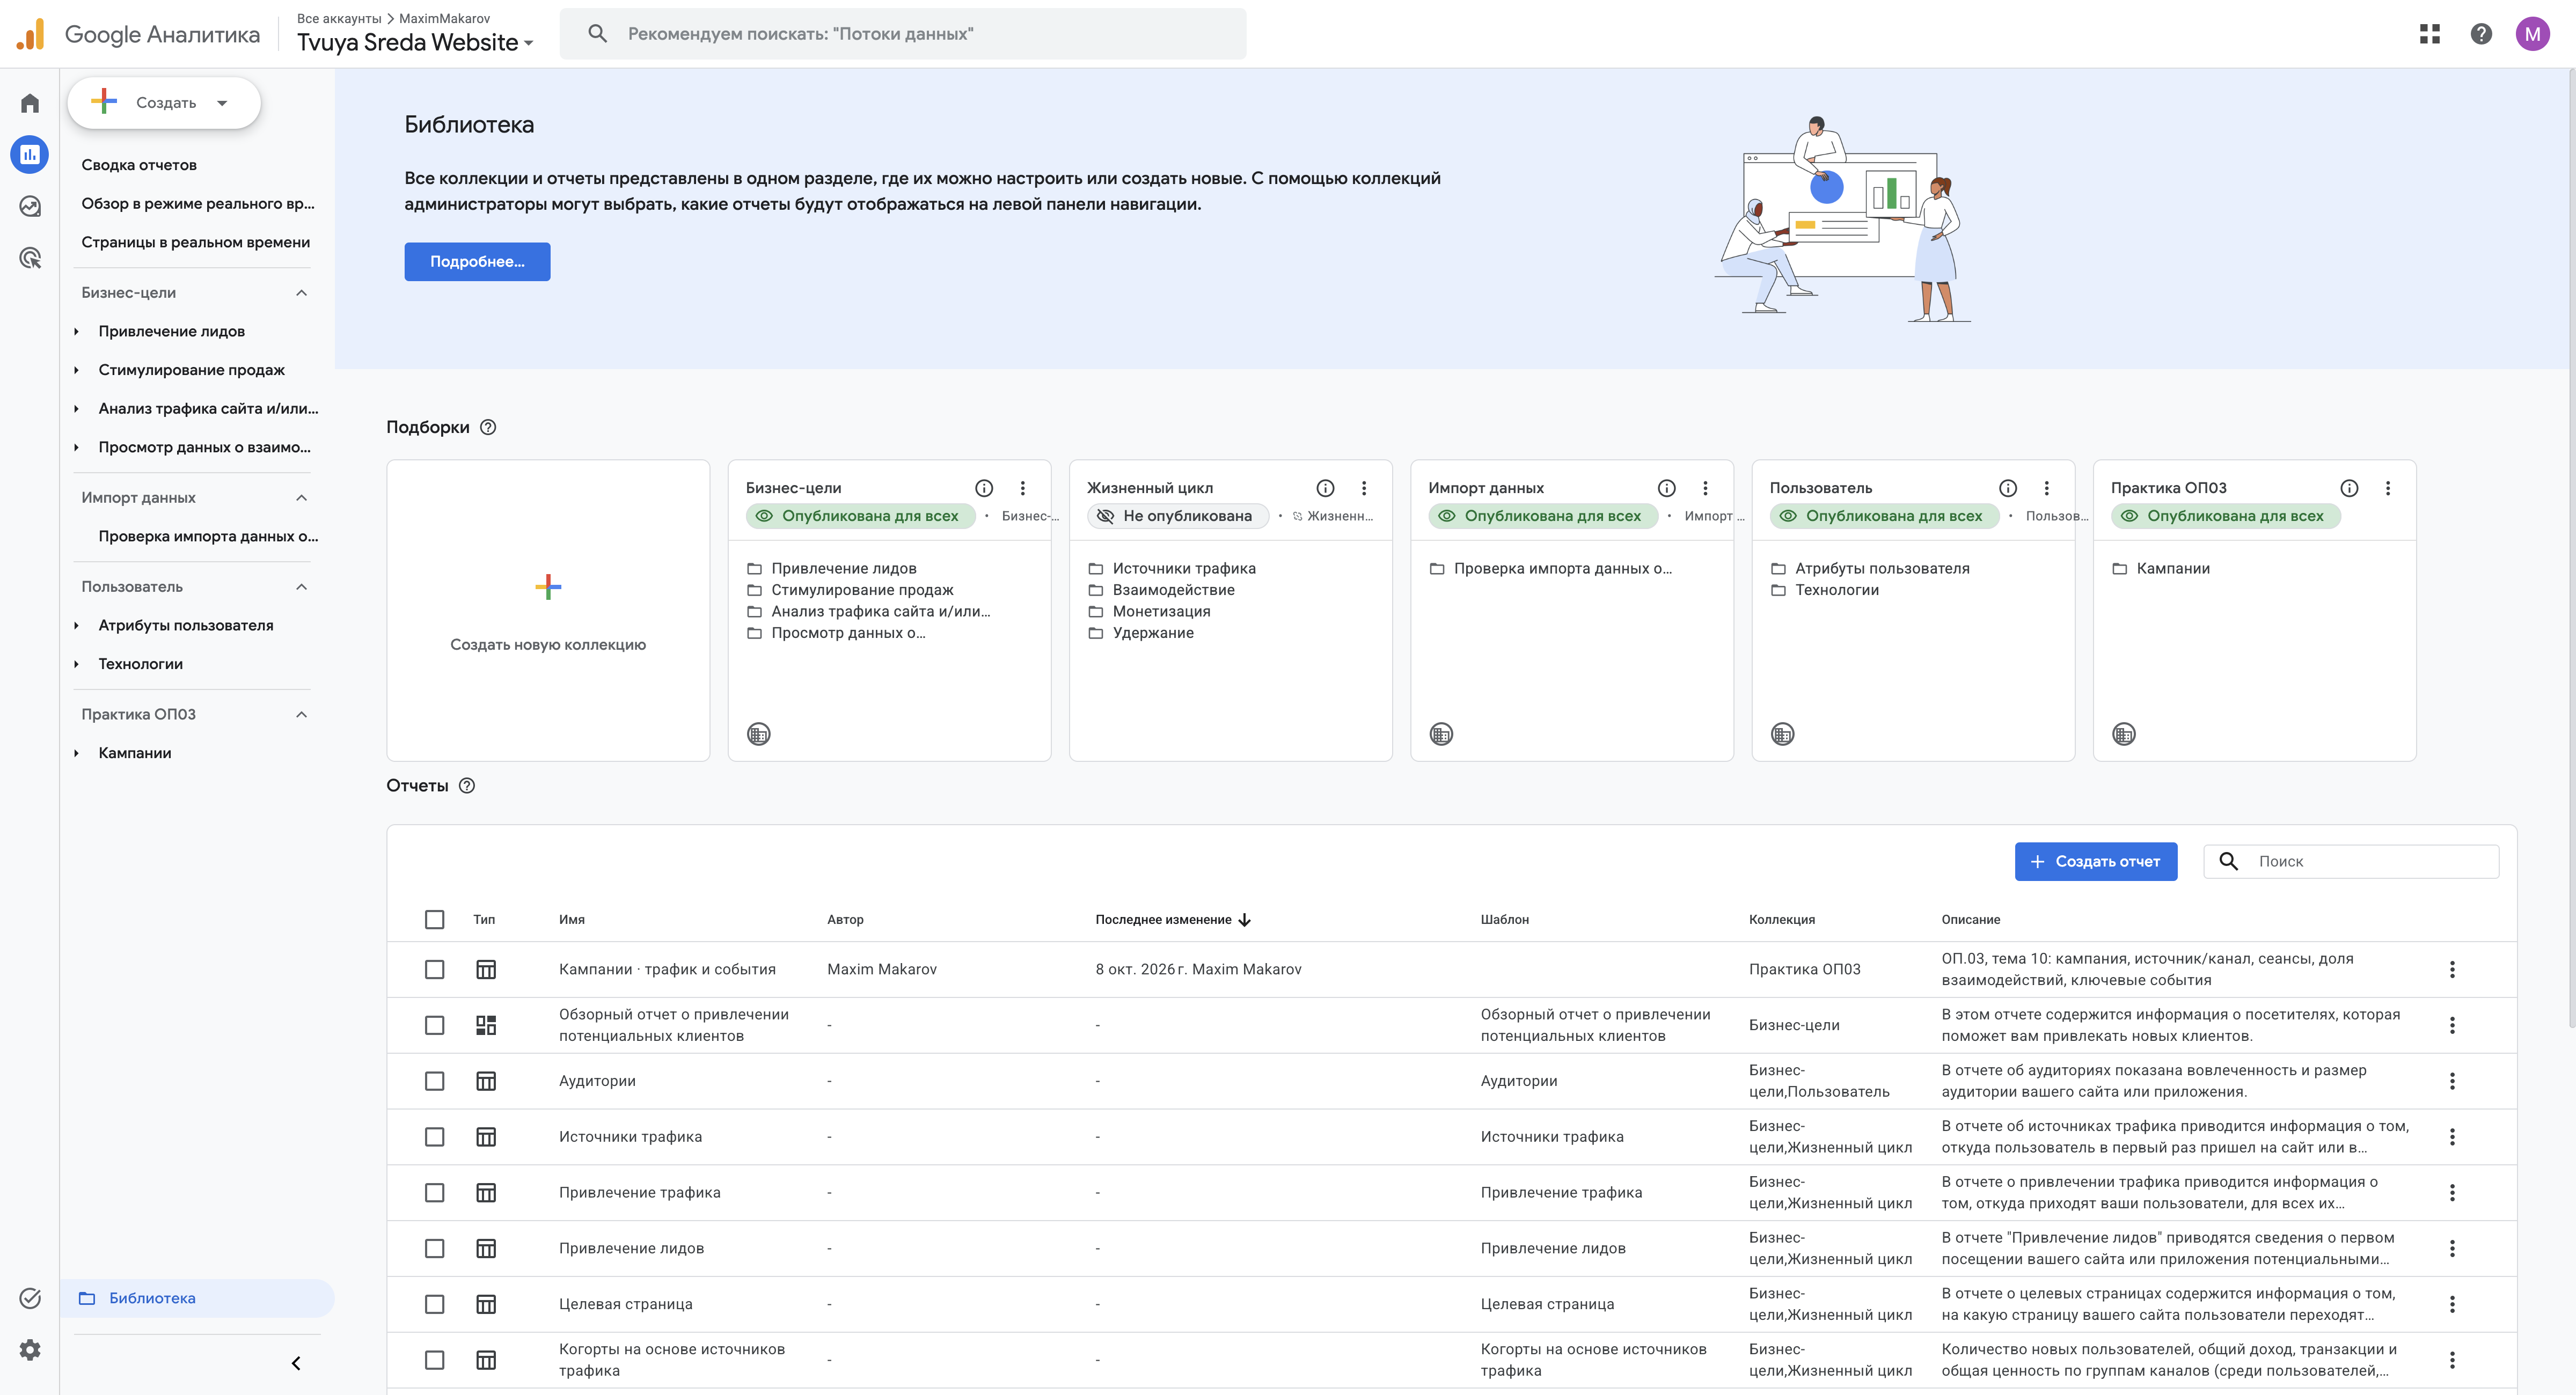Screen dimensions: 2576x1395
Task: Expand Кампании in the sidebar
Action: click(77, 753)
